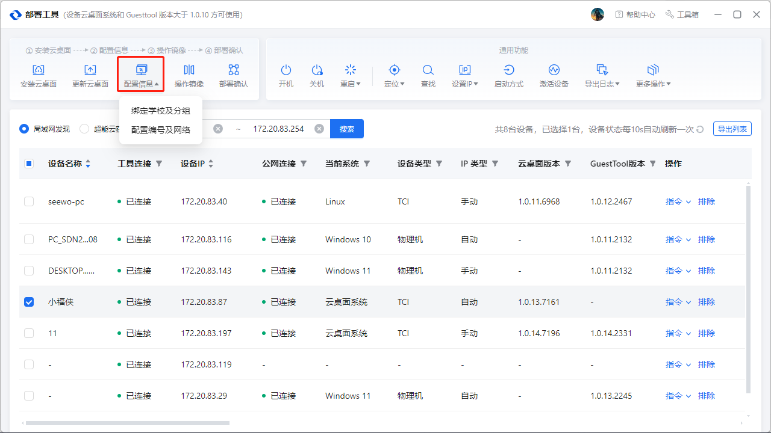The width and height of the screenshot is (771, 433).
Task: Click the vertical table scrollbar
Action: (x=749, y=289)
